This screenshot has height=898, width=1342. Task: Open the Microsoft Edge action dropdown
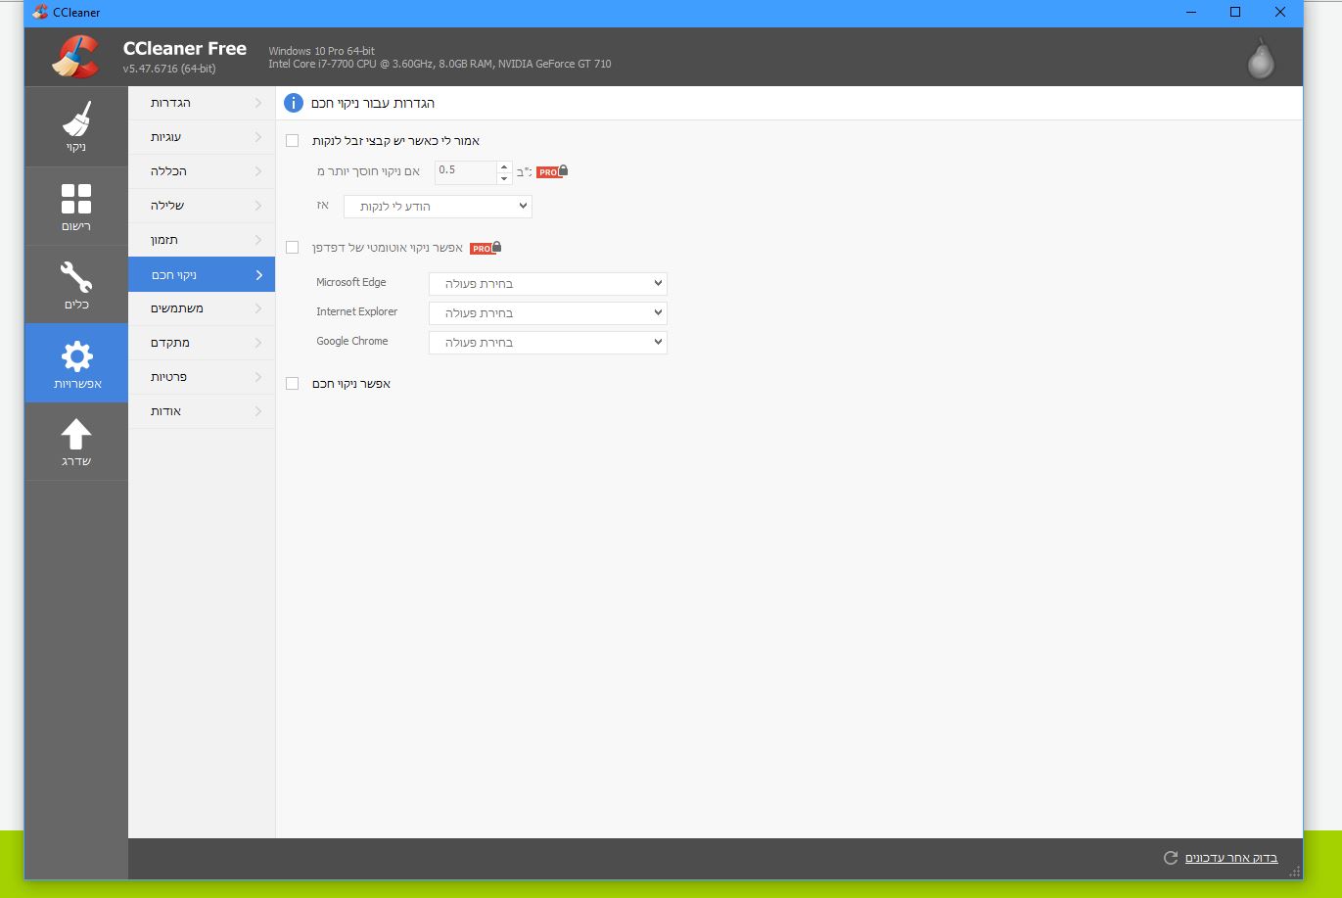coord(548,284)
